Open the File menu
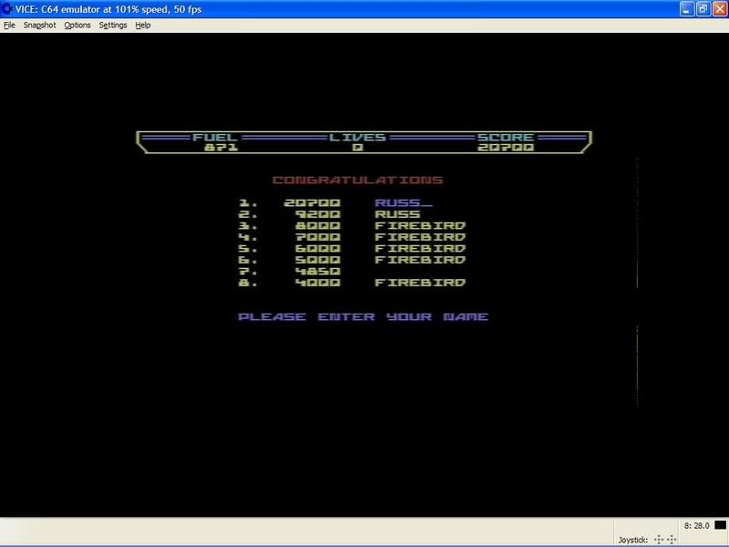Image resolution: width=729 pixels, height=547 pixels. click(x=9, y=26)
